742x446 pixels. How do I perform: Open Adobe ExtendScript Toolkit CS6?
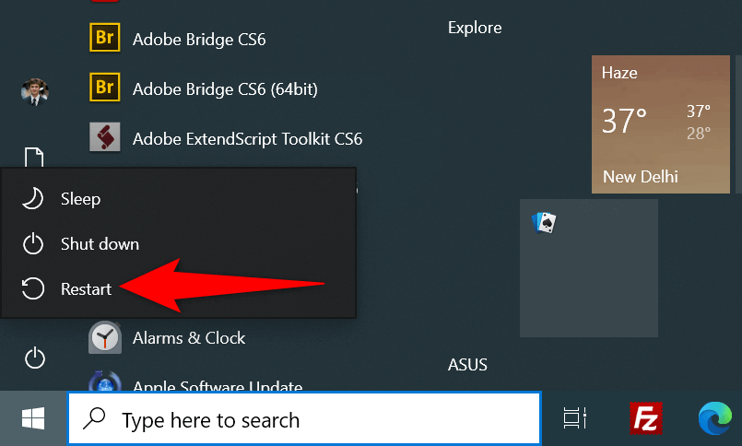pyautogui.click(x=247, y=139)
